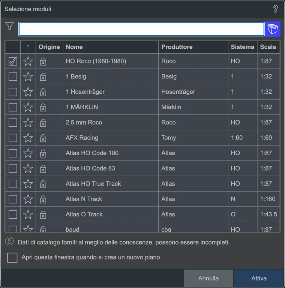285x288 pixels.
Task: Select the 'HO Roco (1960-1980)' name cell
Action: coord(111,61)
